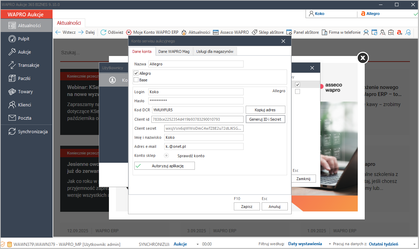
Task: Expand the SYNCHRONIZUJ Aukcje dropdown
Action: coord(198,244)
